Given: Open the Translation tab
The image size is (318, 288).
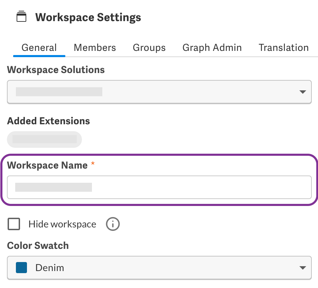Looking at the screenshot, I should click(283, 48).
